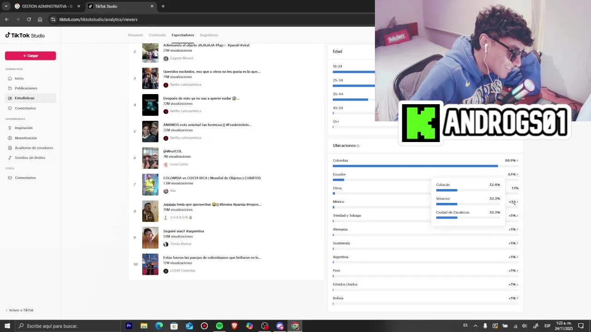Click the Culiacán 33.4% entry

click(468, 187)
